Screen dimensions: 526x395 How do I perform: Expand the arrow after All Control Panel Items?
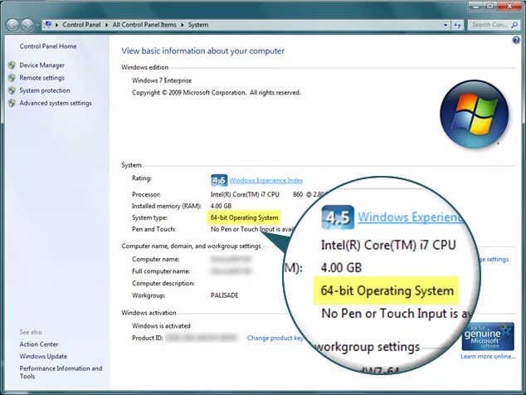click(183, 25)
